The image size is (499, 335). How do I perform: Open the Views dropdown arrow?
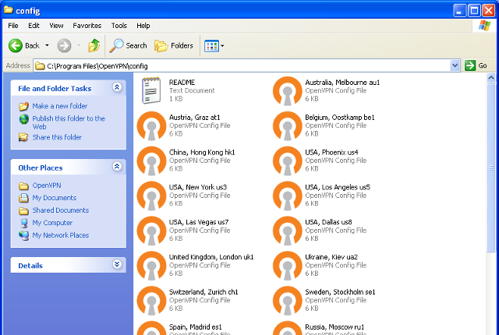click(x=222, y=46)
